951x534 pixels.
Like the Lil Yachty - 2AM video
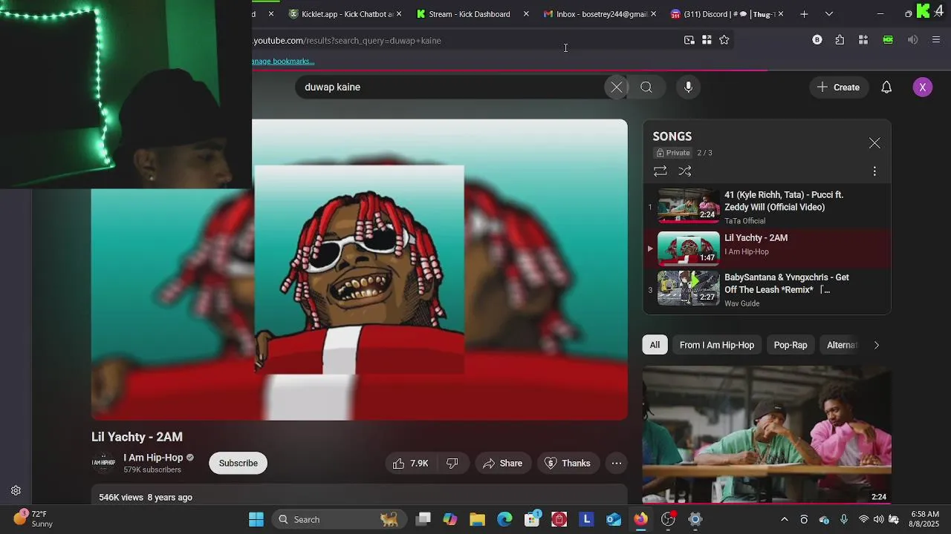click(x=410, y=464)
